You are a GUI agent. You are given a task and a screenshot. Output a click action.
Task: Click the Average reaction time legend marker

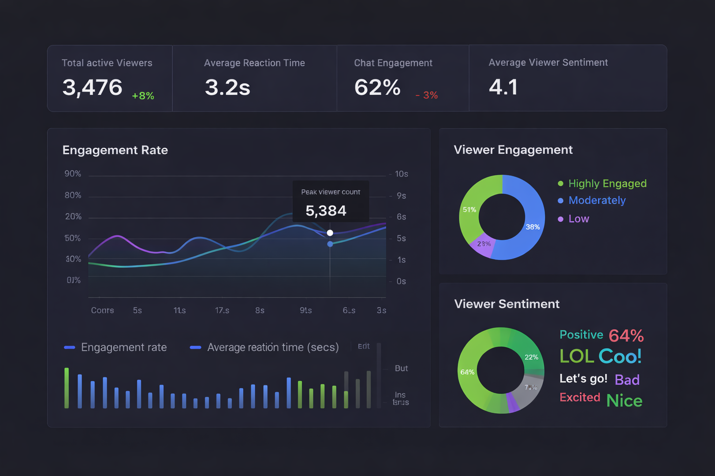(195, 347)
